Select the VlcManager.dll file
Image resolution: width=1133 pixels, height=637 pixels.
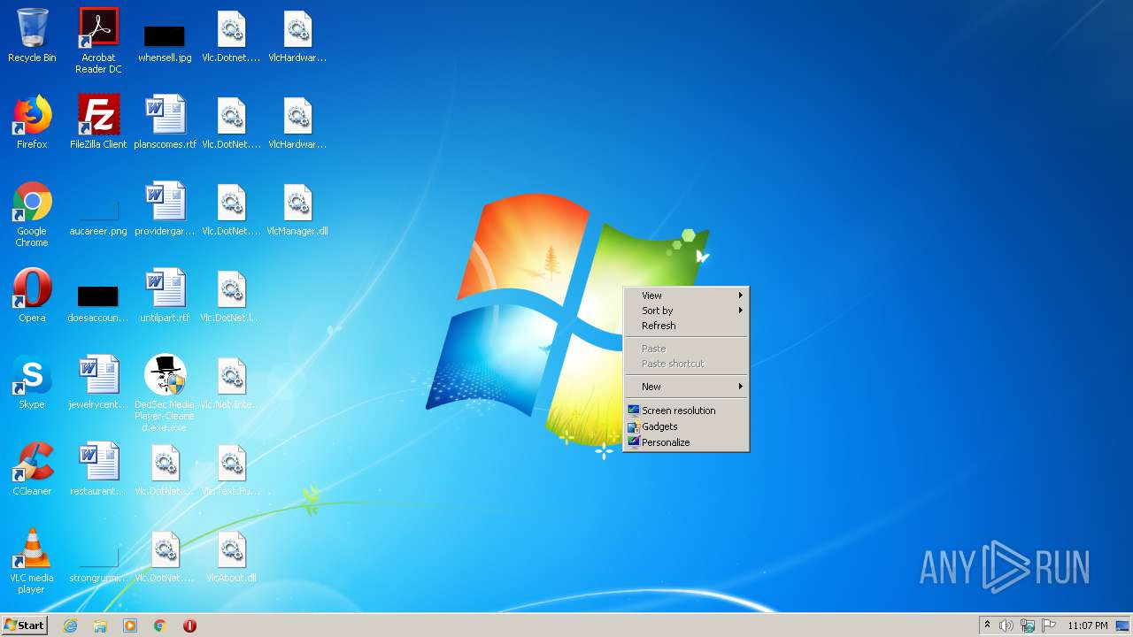297,209
